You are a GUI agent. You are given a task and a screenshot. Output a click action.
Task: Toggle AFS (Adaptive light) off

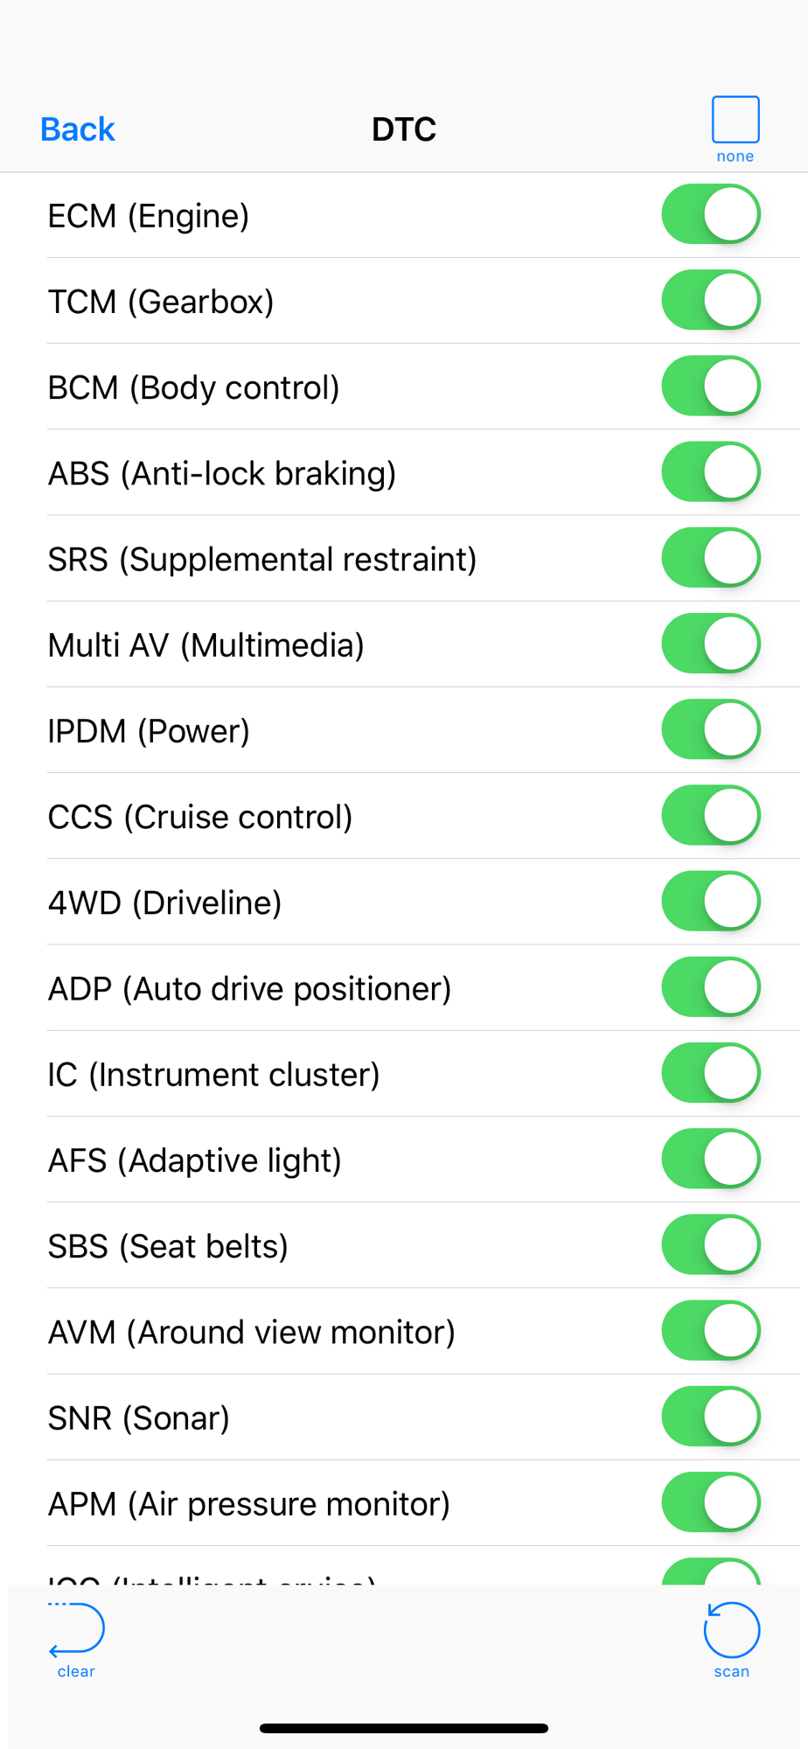[711, 1159]
